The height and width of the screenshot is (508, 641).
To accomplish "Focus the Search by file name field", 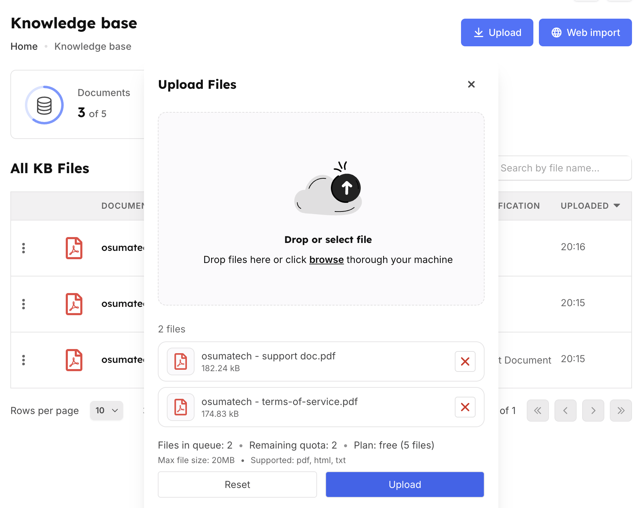I will click(x=564, y=168).
